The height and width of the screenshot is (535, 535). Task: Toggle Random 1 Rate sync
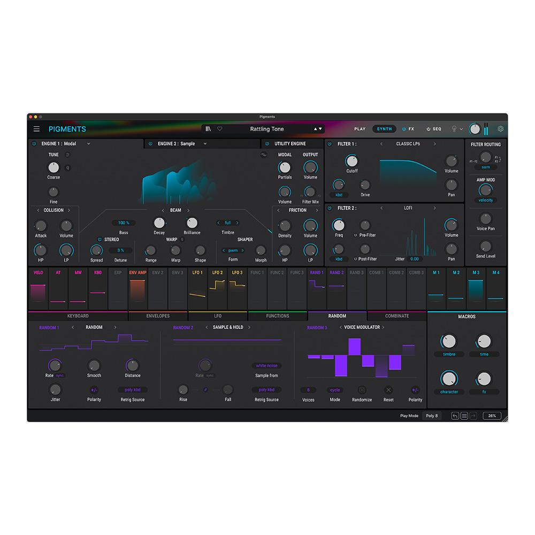point(60,376)
